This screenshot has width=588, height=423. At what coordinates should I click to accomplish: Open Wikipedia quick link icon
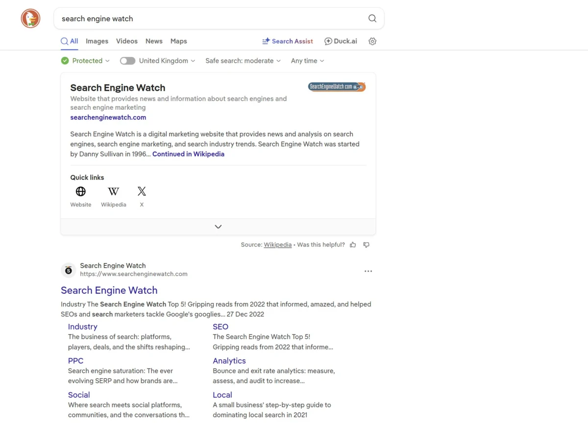pos(114,191)
